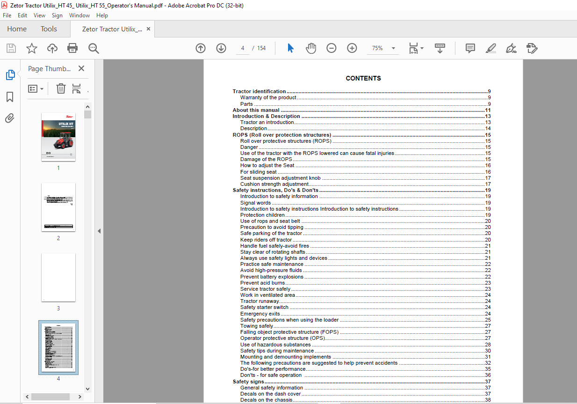Open the Window menu
Image resolution: width=577 pixels, height=404 pixels.
[79, 15]
